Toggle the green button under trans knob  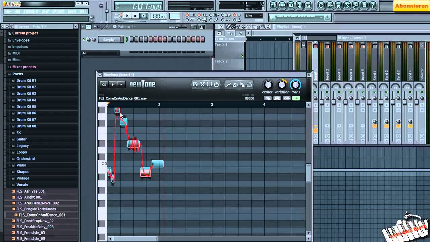click(x=296, y=98)
